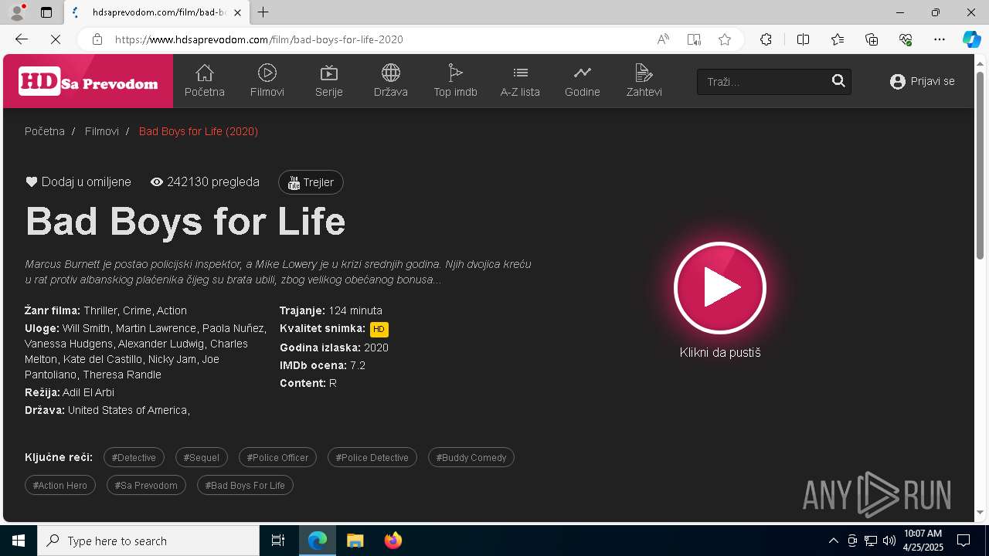Screen dimensions: 989x556
Task: Open the A-Z lista page
Action: point(520,80)
